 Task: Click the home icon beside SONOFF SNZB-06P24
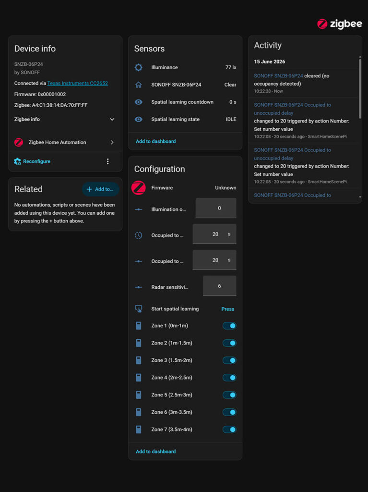pyautogui.click(x=138, y=85)
